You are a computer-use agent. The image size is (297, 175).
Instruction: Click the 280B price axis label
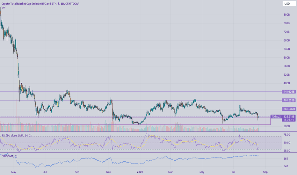pos(286,126)
